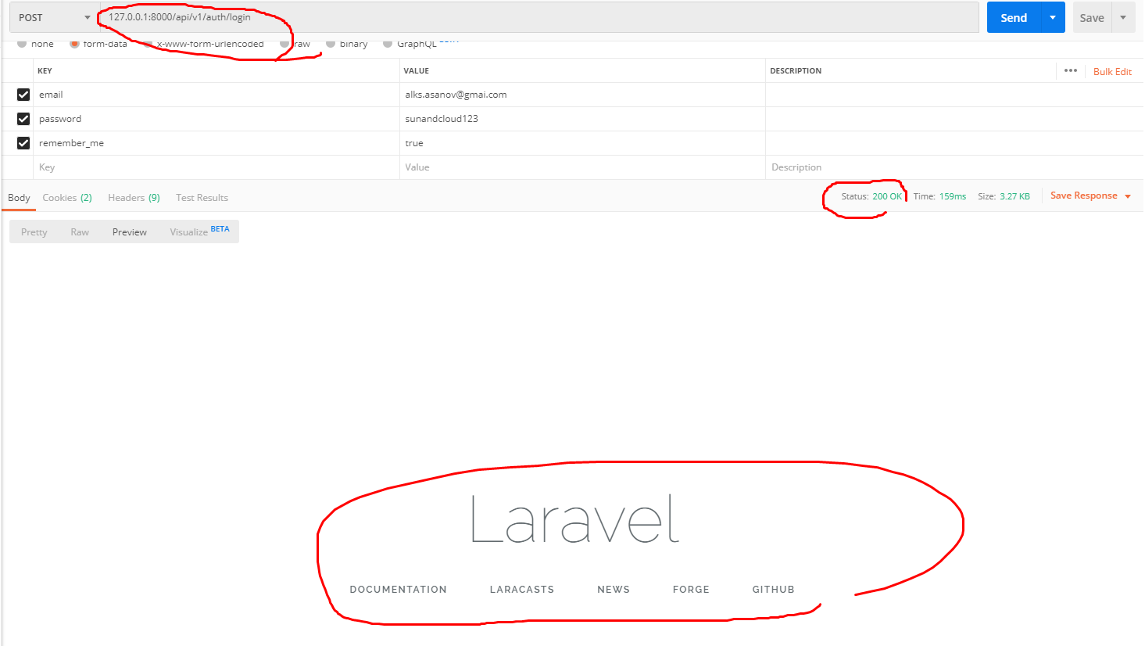1145x646 pixels.
Task: Show the Preview response view
Action: (x=130, y=232)
